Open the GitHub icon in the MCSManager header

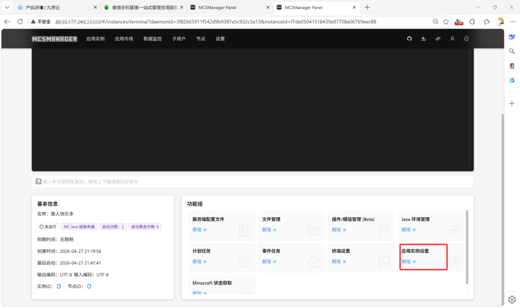click(x=409, y=39)
